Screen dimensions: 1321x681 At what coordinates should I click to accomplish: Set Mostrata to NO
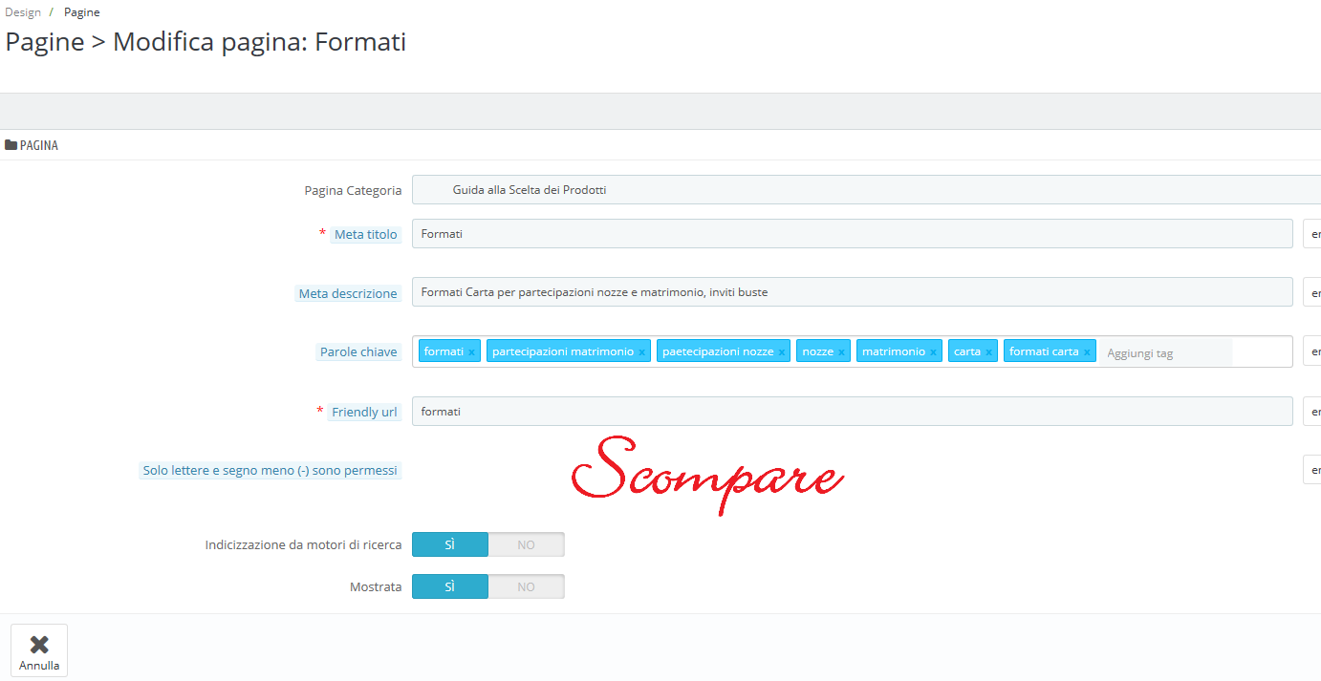click(526, 586)
